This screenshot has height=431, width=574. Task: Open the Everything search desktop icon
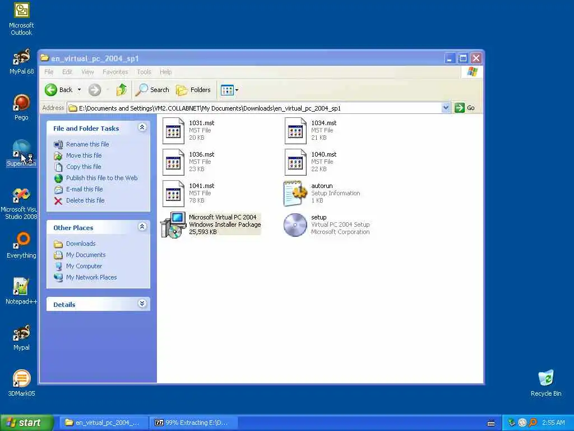pos(21,246)
